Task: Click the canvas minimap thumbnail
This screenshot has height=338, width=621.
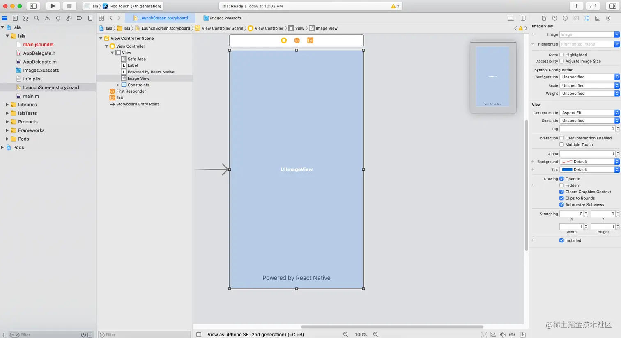Action: (493, 77)
